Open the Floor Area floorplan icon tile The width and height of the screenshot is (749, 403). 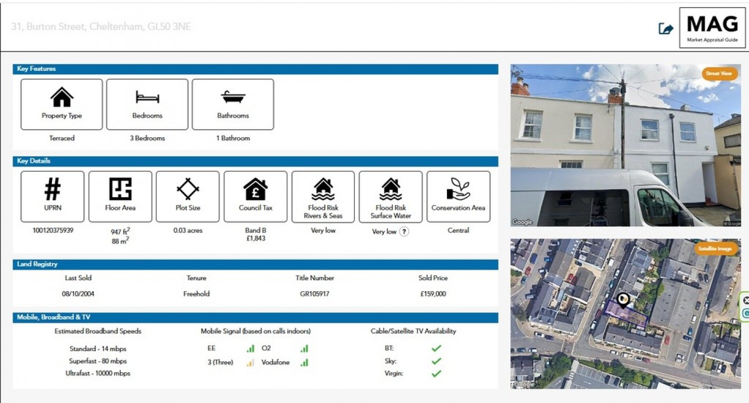120,197
